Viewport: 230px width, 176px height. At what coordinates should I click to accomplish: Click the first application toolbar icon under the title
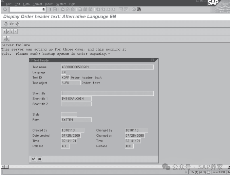[5, 24]
